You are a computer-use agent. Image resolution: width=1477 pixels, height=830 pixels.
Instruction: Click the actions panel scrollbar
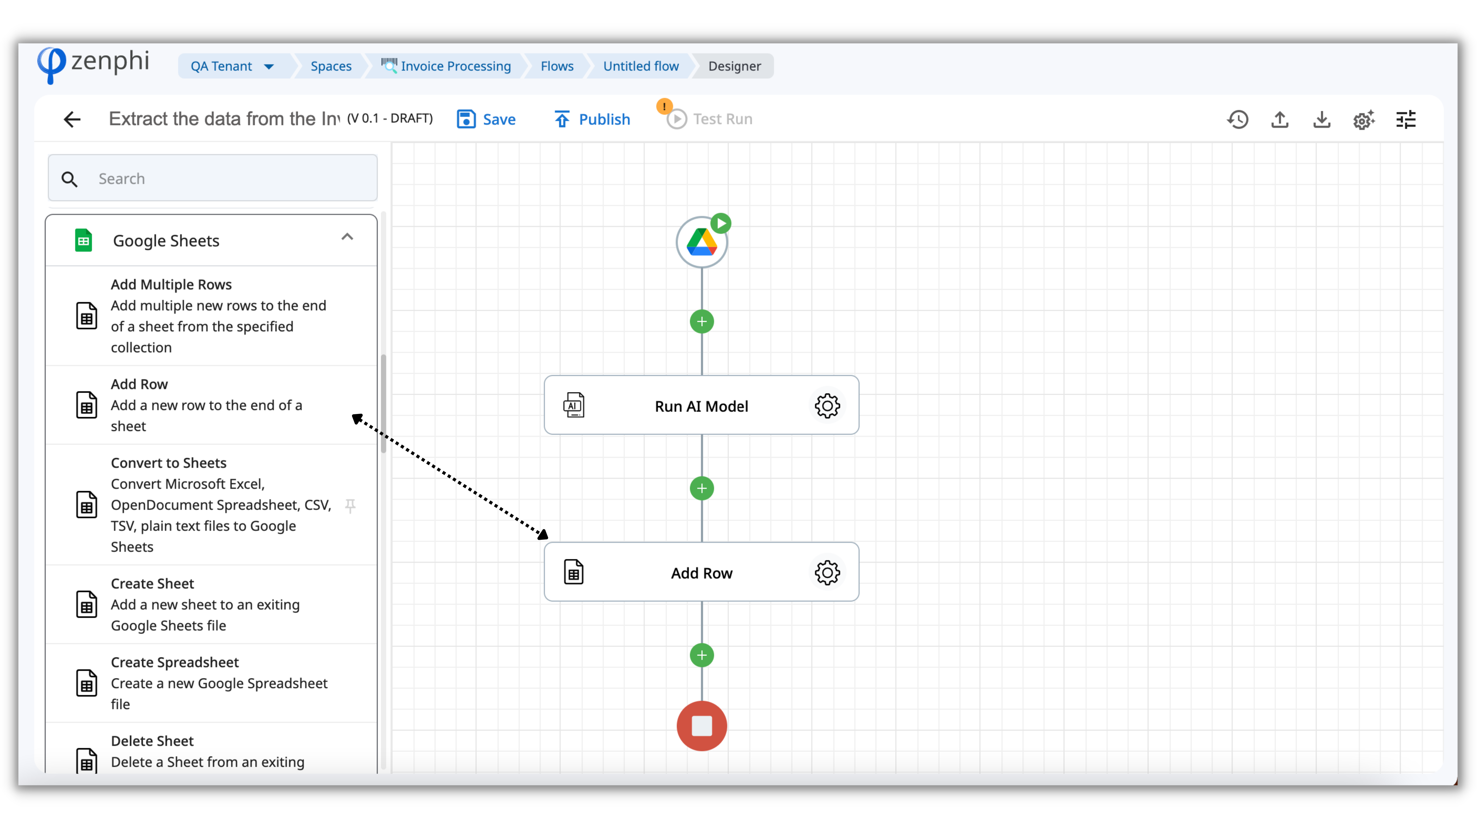tap(383, 403)
